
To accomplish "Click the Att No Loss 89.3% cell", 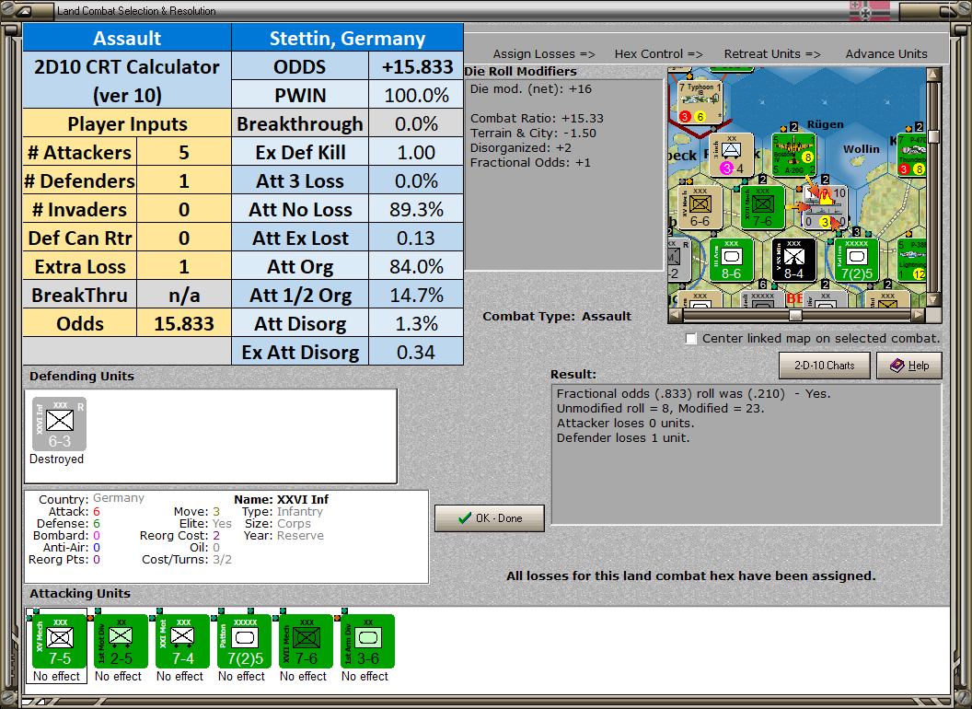I will tap(416, 209).
